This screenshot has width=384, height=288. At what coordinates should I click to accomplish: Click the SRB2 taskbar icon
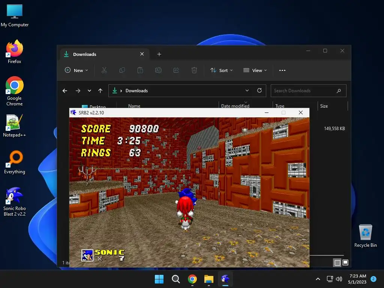(225, 279)
